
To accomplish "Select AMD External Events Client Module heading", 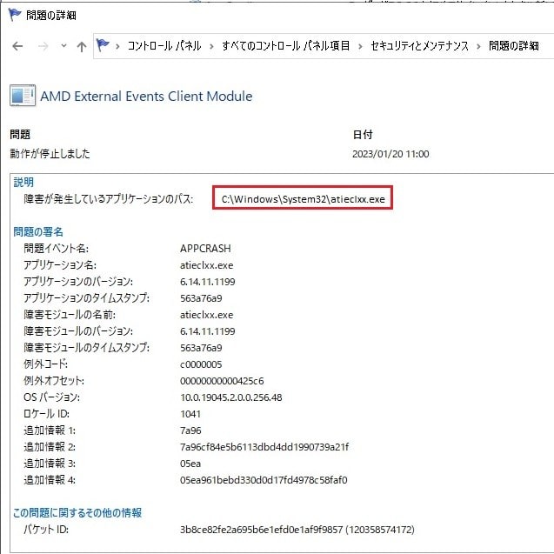I will (146, 96).
